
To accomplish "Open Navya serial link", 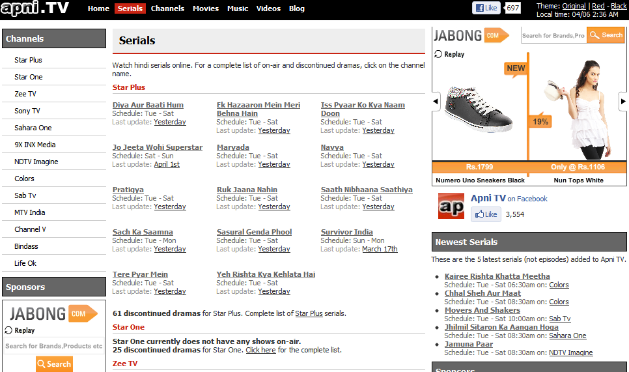I will click(x=331, y=147).
